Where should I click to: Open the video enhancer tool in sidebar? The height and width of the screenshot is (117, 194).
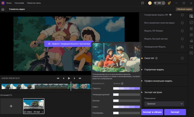coord(192,16)
